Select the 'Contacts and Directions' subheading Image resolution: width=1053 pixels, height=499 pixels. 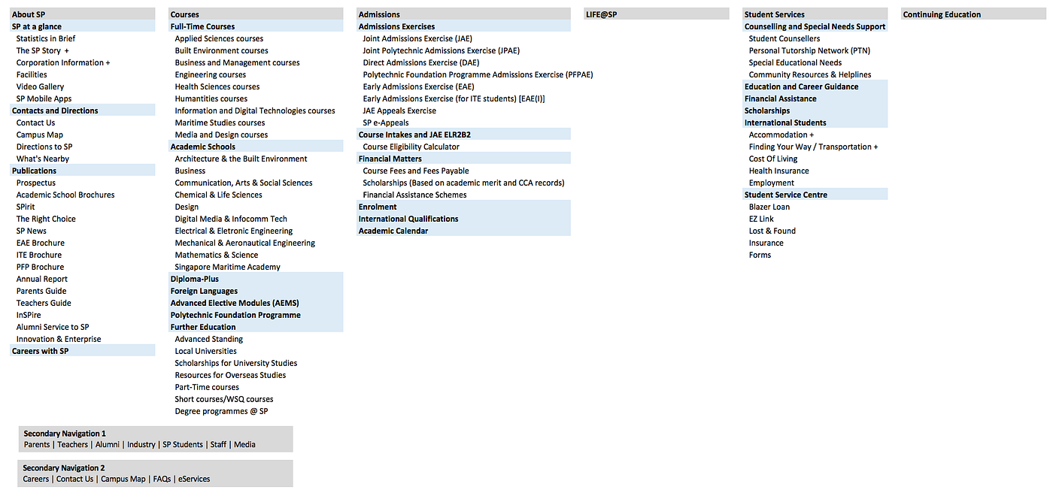tap(82, 110)
